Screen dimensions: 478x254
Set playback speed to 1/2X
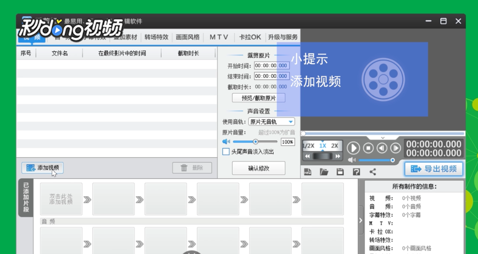click(309, 146)
